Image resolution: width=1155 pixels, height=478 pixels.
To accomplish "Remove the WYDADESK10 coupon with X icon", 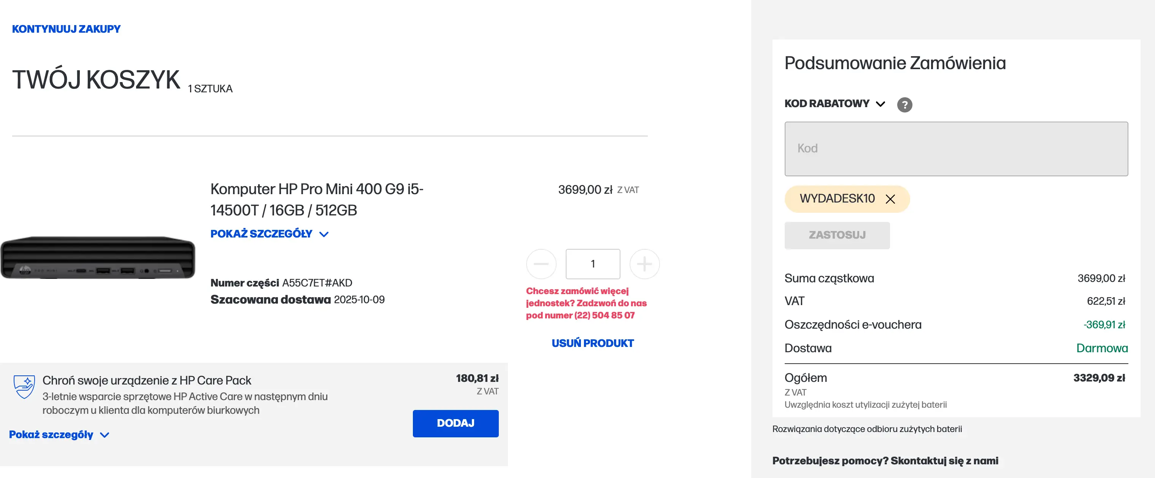I will click(890, 199).
